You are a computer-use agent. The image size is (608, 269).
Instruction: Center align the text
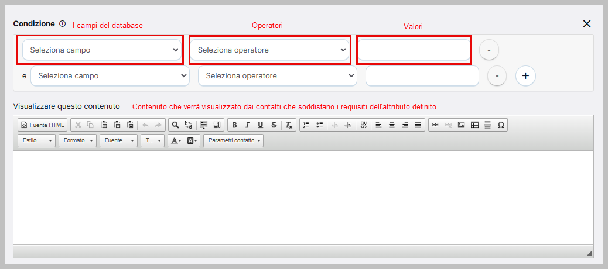pos(391,125)
